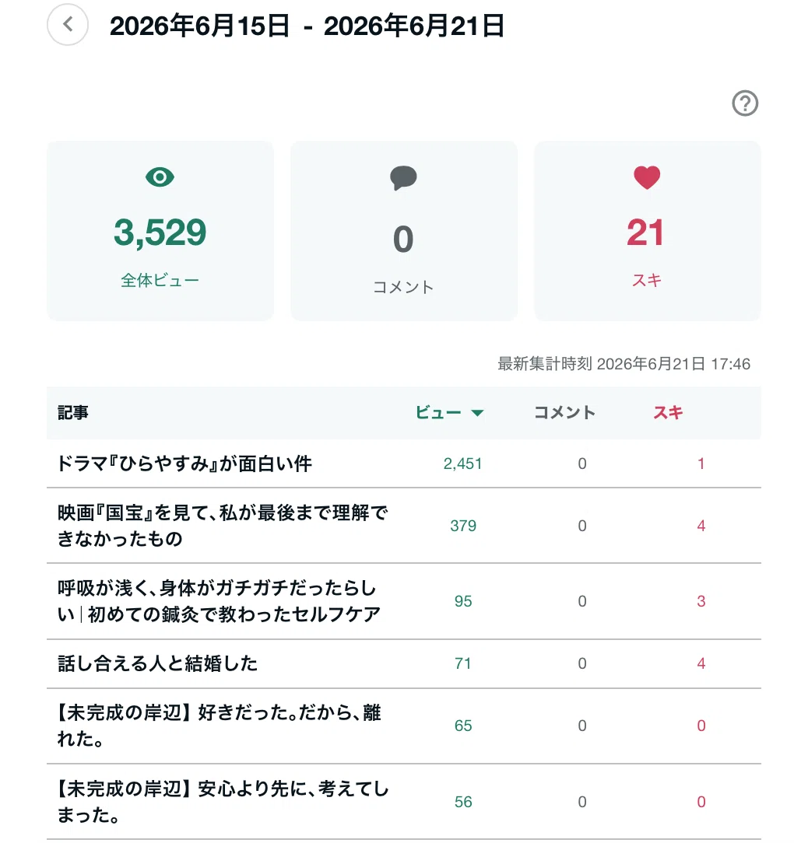The image size is (794, 843).
Task: Click the green eye icon above the total views
Action: click(160, 177)
